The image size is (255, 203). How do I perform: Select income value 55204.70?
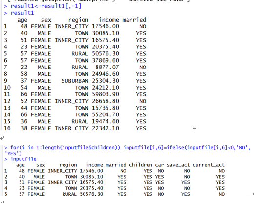click(106, 114)
